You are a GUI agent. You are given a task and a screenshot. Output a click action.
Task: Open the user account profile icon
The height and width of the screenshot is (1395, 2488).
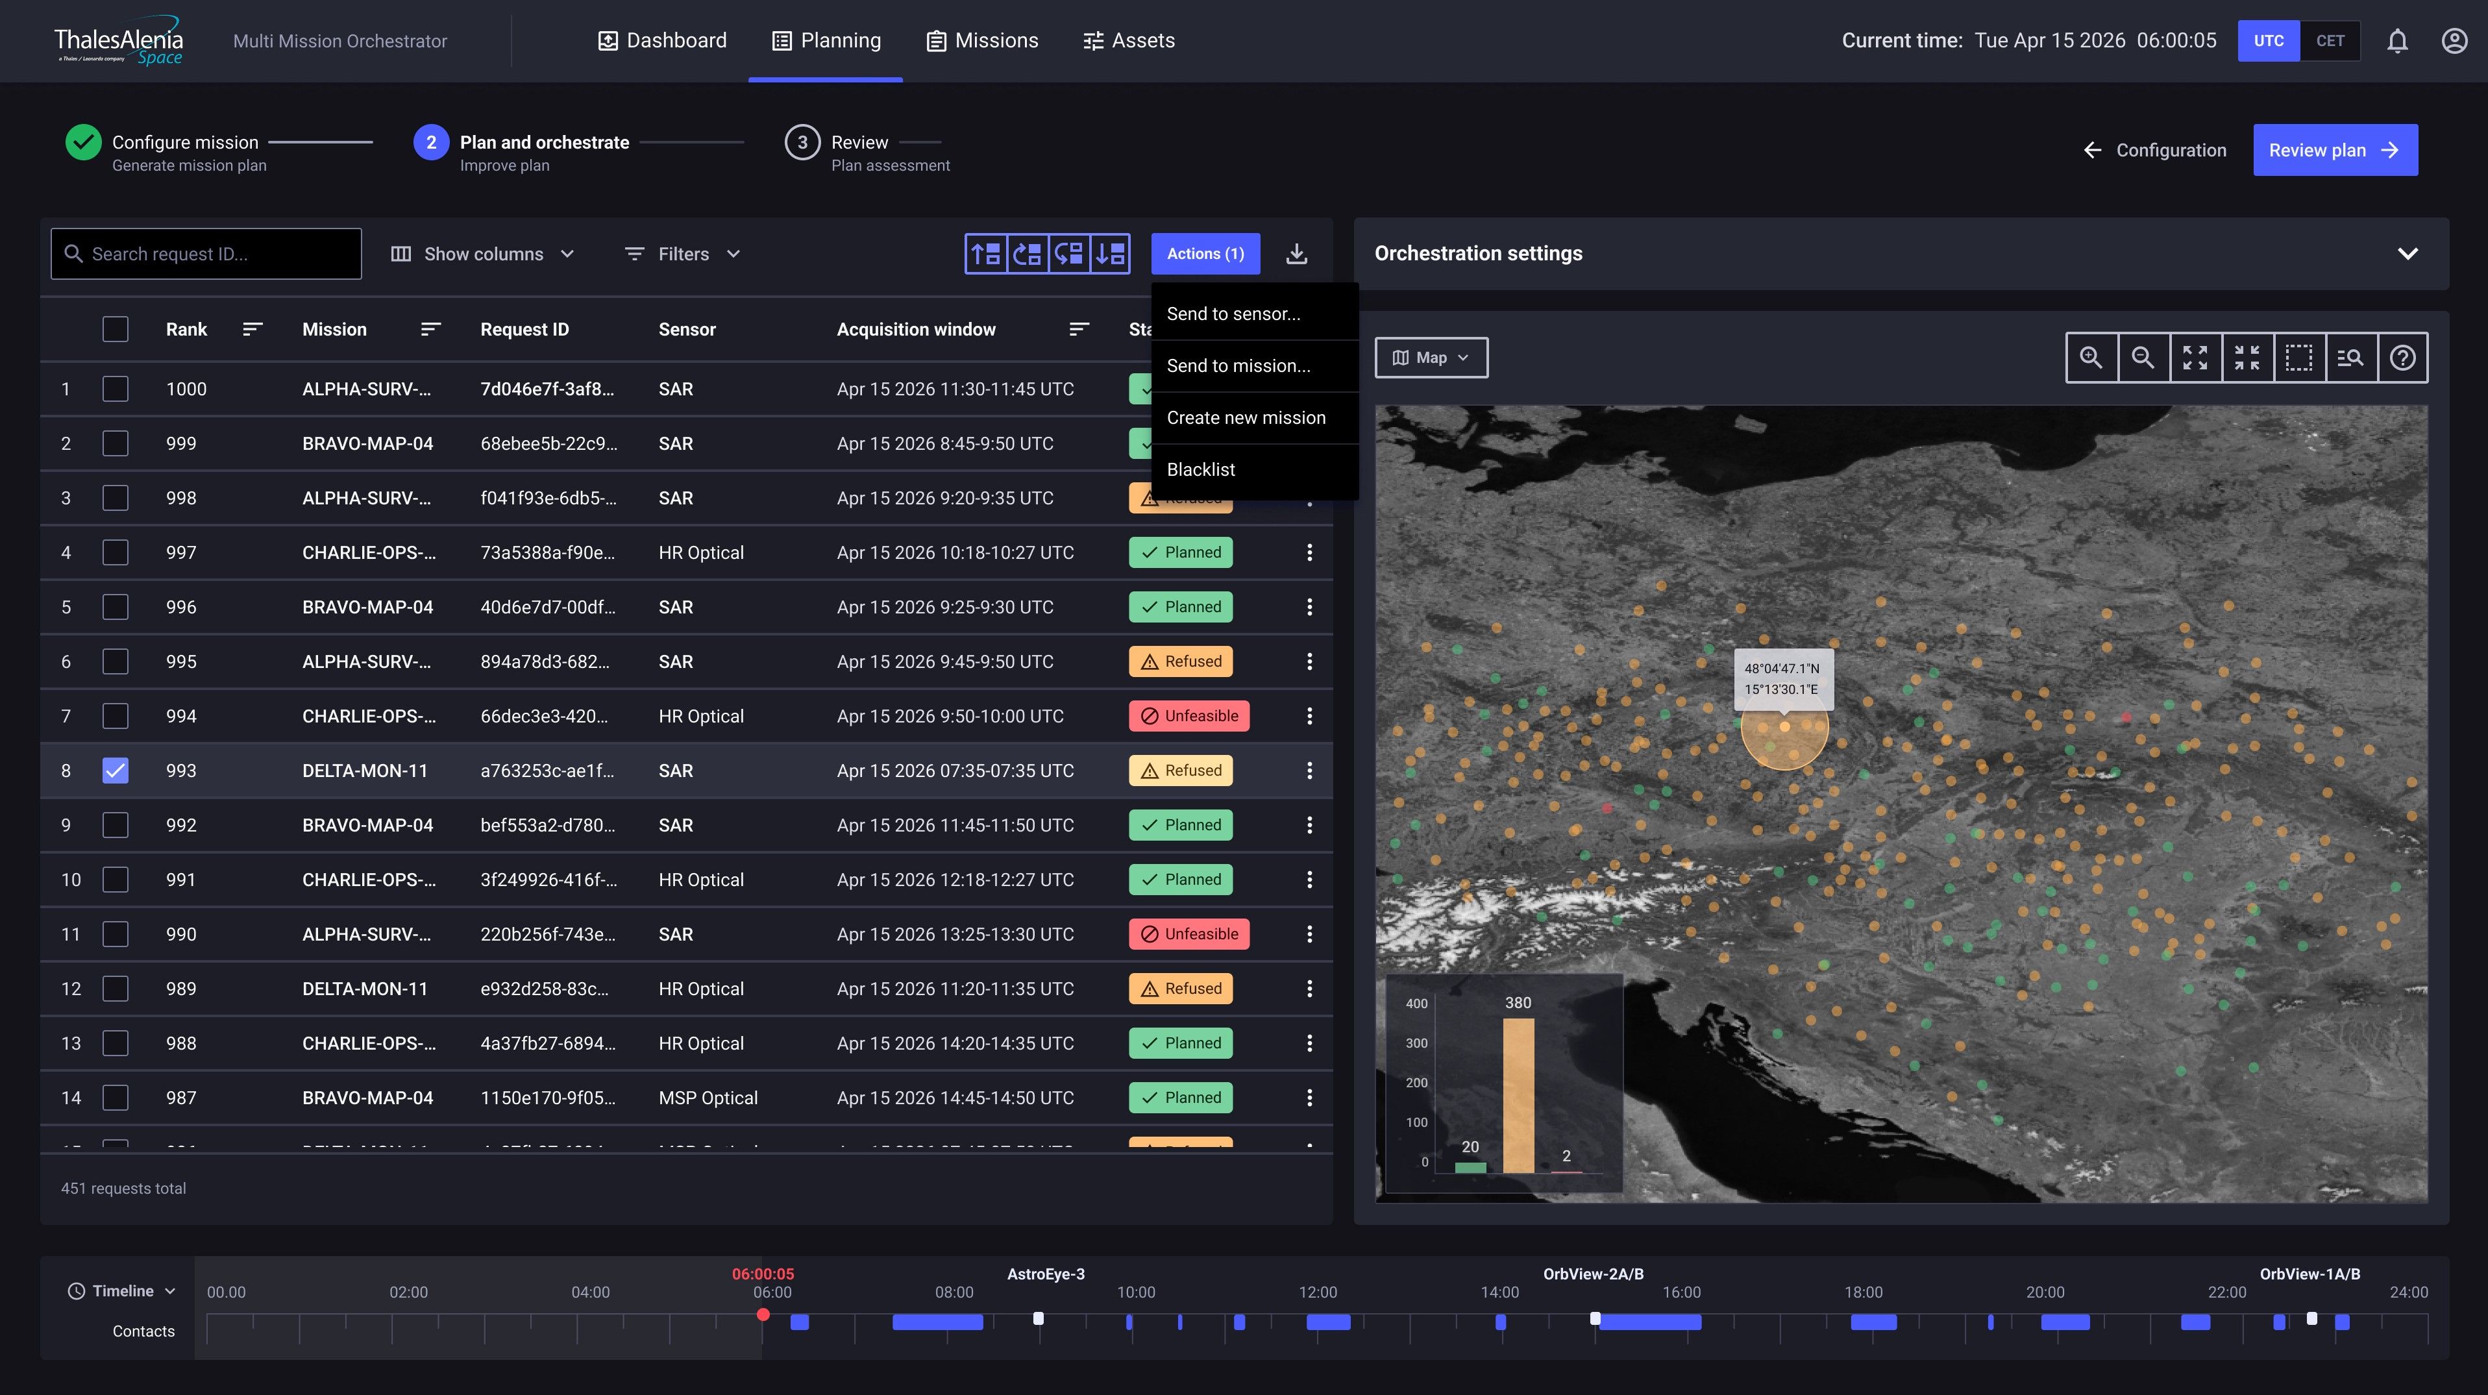[x=2454, y=41]
